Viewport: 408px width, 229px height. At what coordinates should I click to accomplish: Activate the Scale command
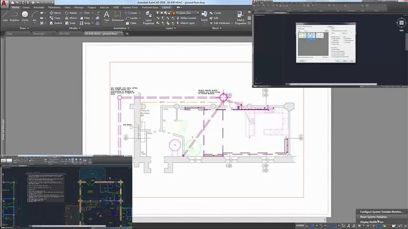point(70,23)
